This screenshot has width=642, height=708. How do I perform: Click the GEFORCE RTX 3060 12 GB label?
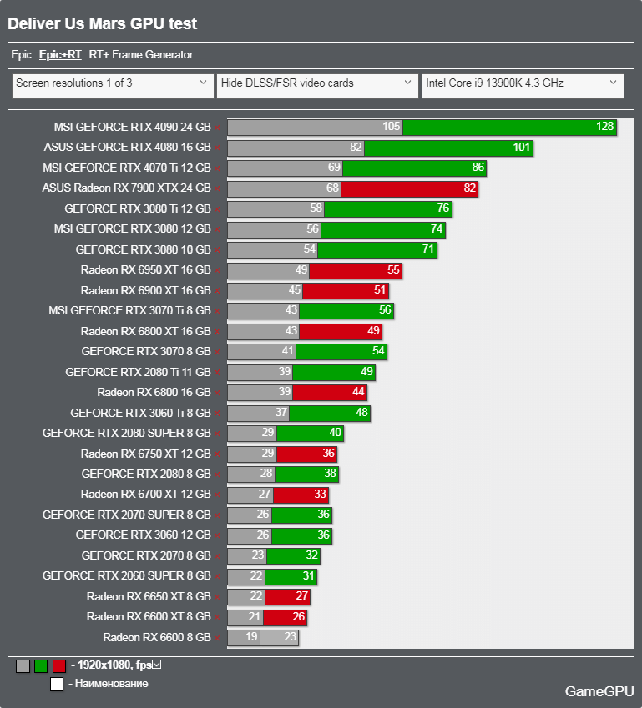(x=144, y=535)
